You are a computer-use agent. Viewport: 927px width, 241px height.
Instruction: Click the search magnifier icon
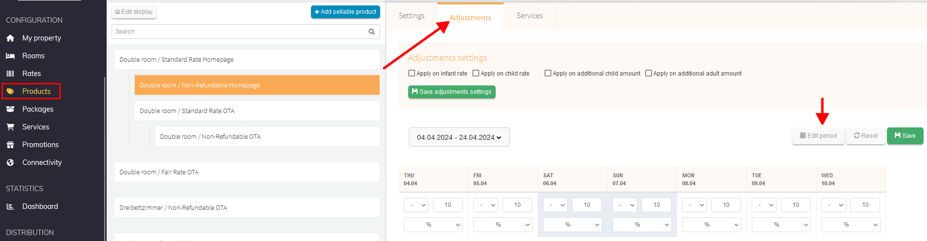pyautogui.click(x=372, y=32)
